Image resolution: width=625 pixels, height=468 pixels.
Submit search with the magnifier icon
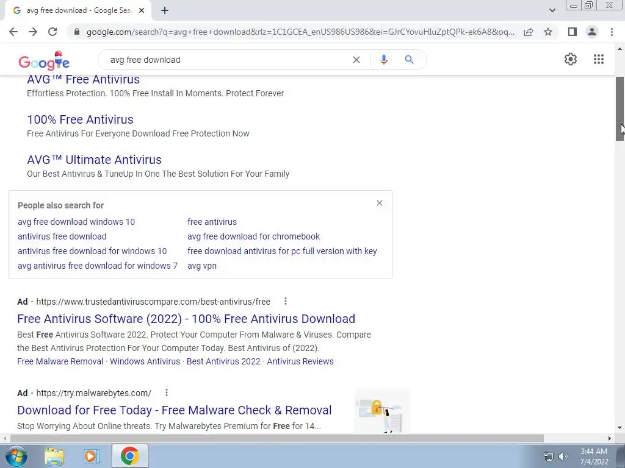point(409,60)
